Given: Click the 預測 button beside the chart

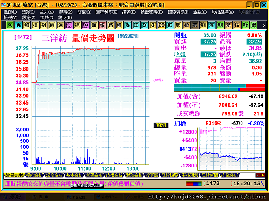Looking at the screenshot, I should point(161,125).
